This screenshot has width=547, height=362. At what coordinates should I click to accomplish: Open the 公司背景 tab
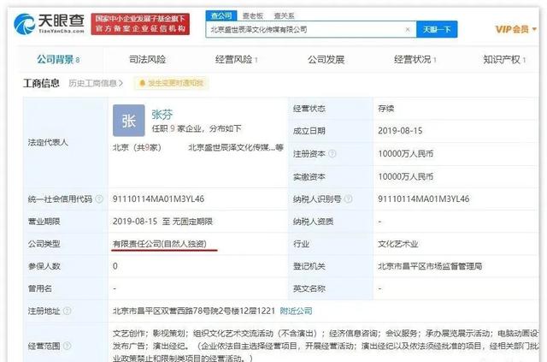pos(58,60)
